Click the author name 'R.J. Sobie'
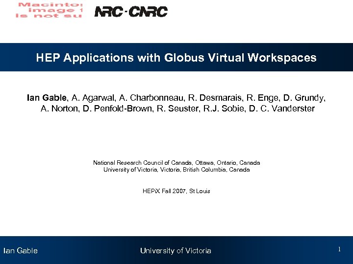Viewport: 353px width, 264px height. [x=224, y=109]
